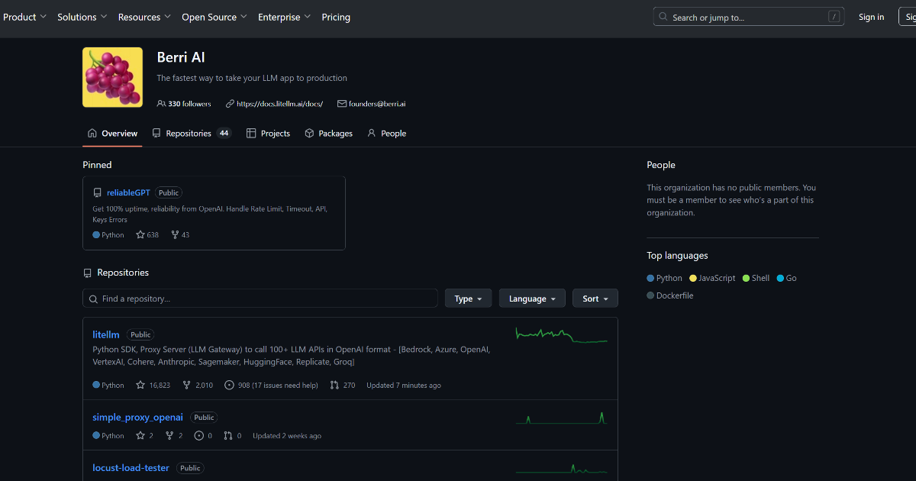Click the Projects table icon

pyautogui.click(x=250, y=133)
